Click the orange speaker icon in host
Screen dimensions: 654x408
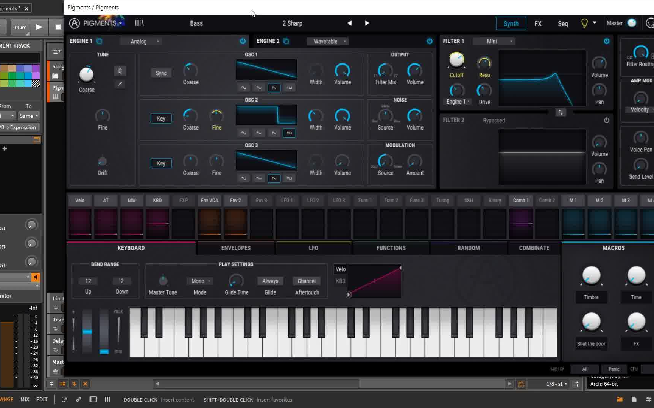tap(35, 277)
